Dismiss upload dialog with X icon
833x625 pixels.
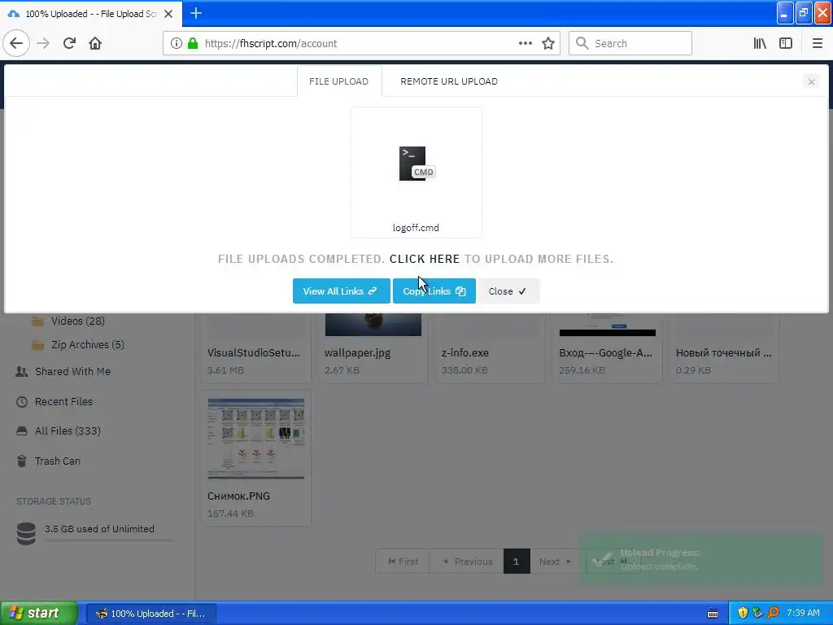811,82
